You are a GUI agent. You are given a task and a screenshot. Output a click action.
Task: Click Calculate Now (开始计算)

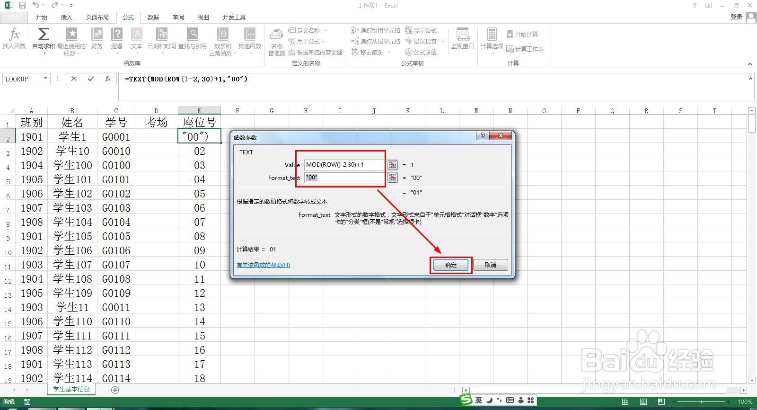(522, 34)
